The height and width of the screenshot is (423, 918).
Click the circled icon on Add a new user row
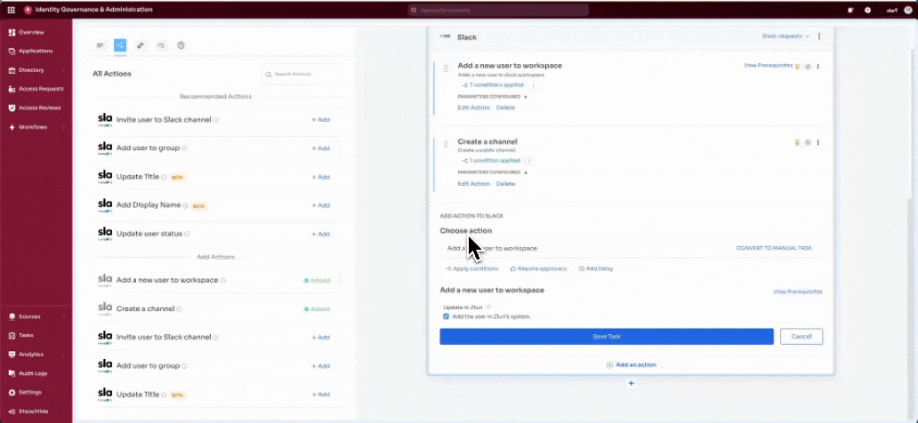808,67
